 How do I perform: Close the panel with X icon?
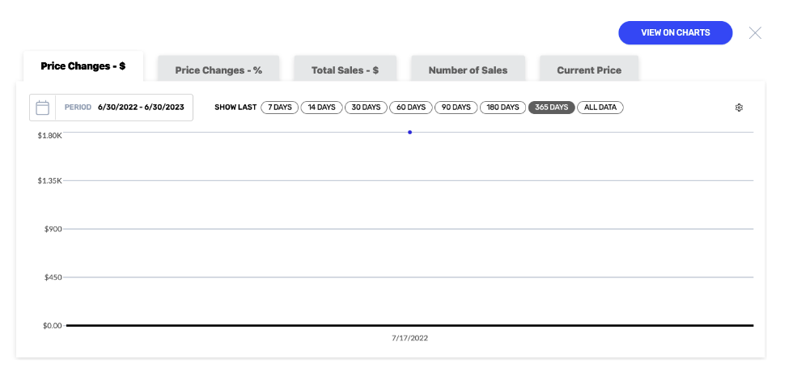[x=755, y=33]
